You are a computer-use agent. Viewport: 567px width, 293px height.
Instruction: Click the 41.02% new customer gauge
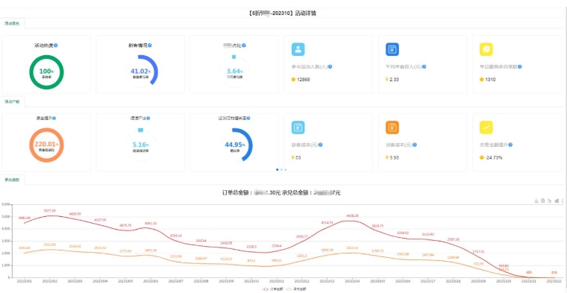pyautogui.click(x=141, y=72)
